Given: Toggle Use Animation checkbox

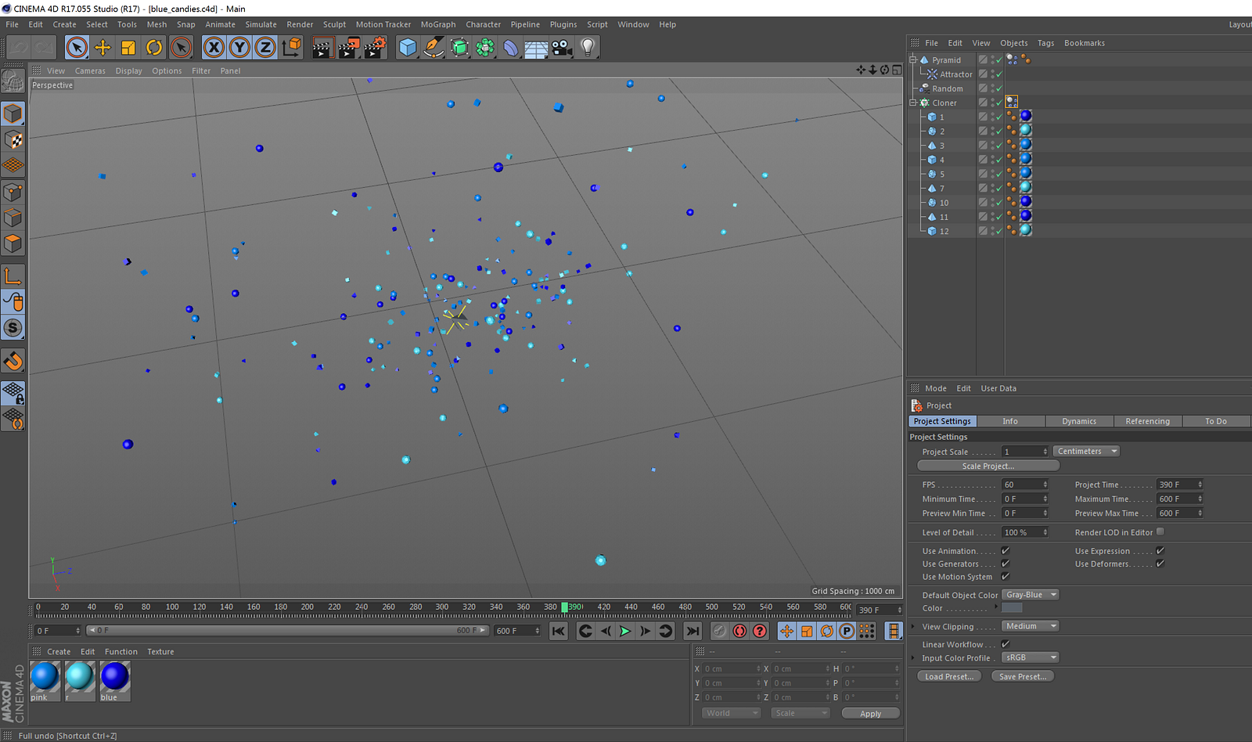Looking at the screenshot, I should pos(1006,551).
